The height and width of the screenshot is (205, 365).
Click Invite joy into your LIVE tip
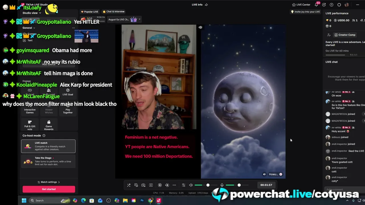click(305, 12)
